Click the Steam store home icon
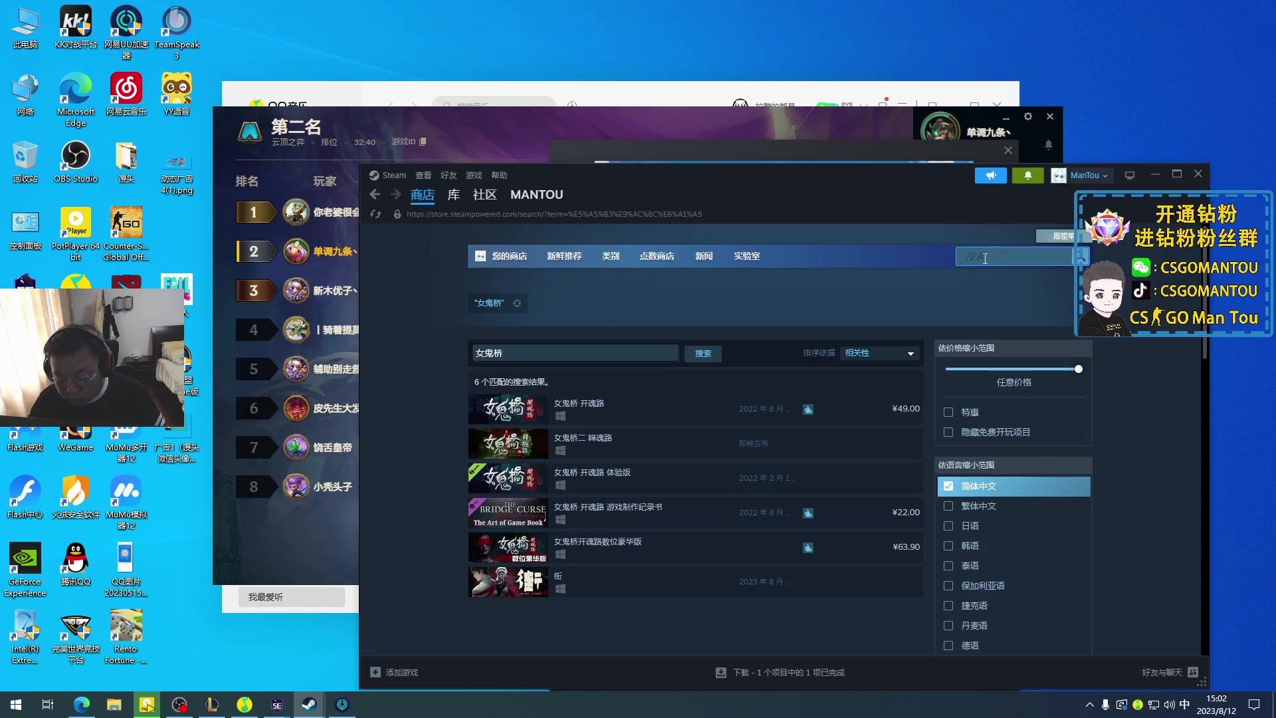 pyautogui.click(x=480, y=256)
